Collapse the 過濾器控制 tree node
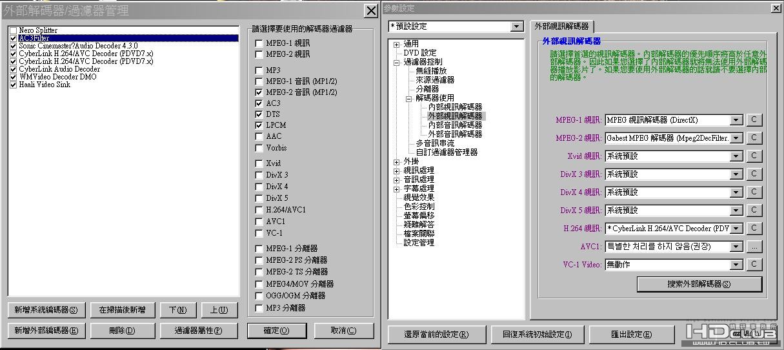Image resolution: width=784 pixels, height=350 pixels. click(397, 62)
